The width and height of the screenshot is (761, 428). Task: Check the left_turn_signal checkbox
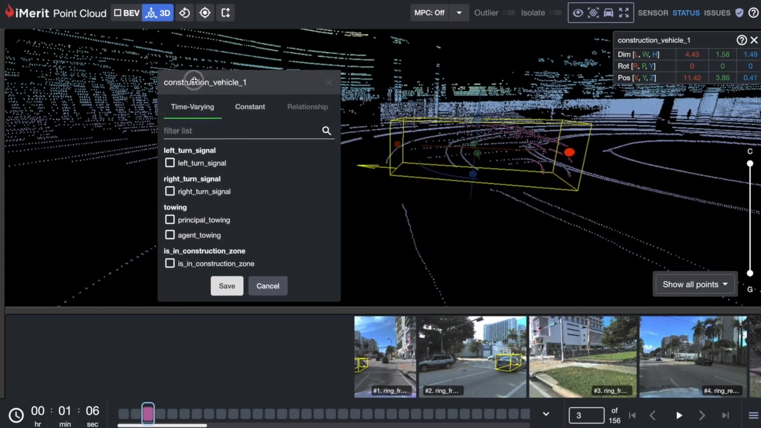click(170, 163)
